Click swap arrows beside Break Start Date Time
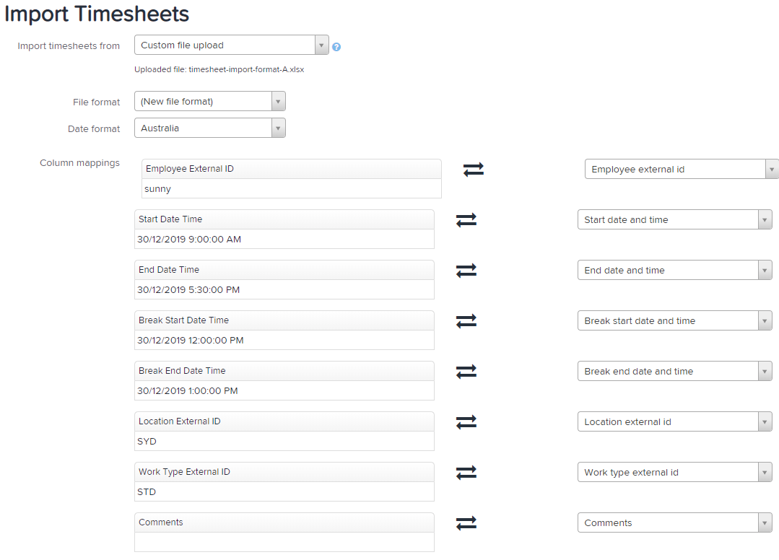Screen dimensions: 779x560 point(466,321)
